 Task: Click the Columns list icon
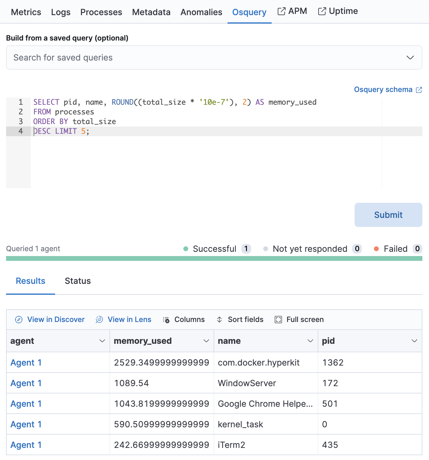tap(166, 320)
